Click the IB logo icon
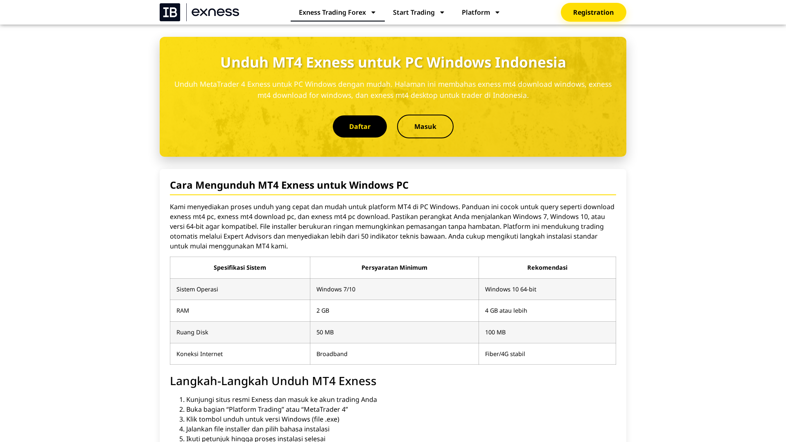Viewport: 786px width, 442px height. [169, 12]
